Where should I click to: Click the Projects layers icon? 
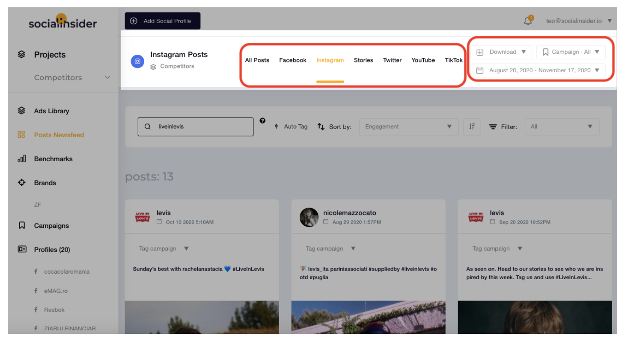click(21, 55)
